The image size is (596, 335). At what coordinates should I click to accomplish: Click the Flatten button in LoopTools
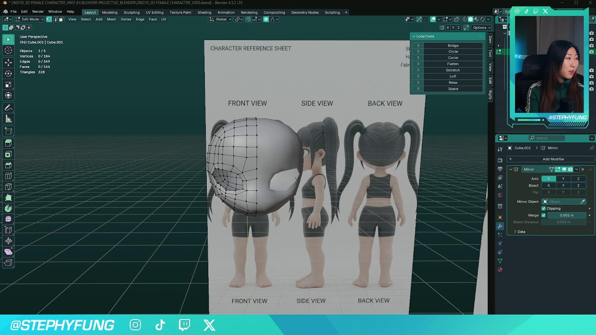pyautogui.click(x=453, y=64)
